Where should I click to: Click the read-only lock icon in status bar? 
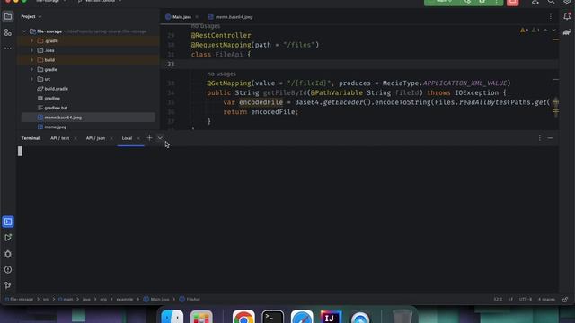565,299
